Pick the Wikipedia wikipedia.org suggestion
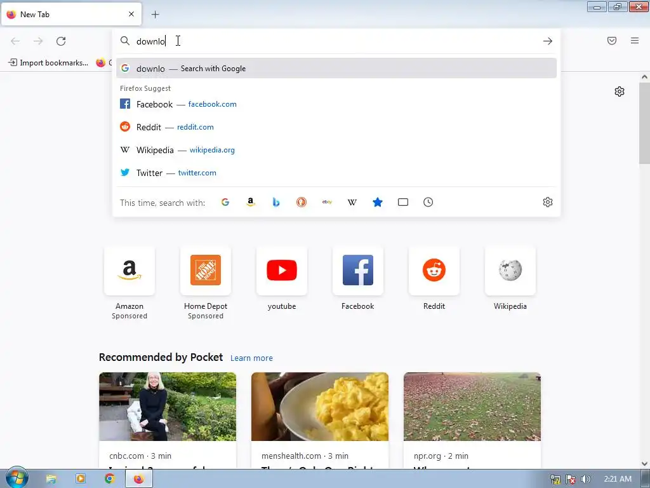Screen dimensions: 650x488 [x=336, y=150]
